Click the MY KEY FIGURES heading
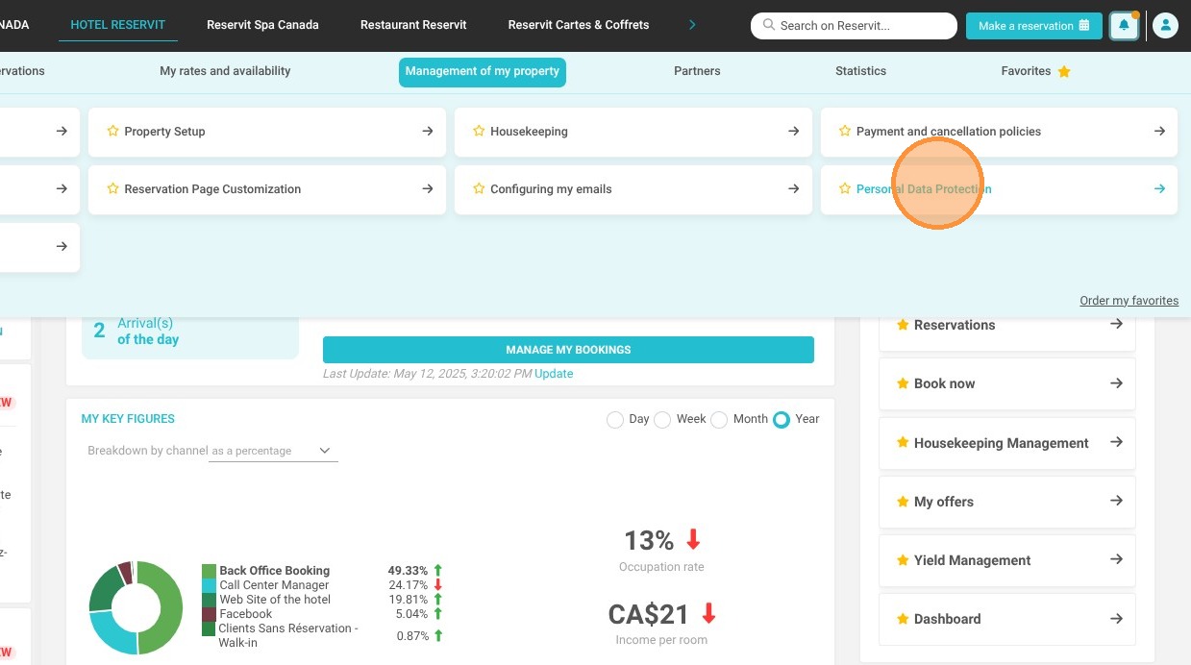This screenshot has height=665, width=1191. coord(128,419)
